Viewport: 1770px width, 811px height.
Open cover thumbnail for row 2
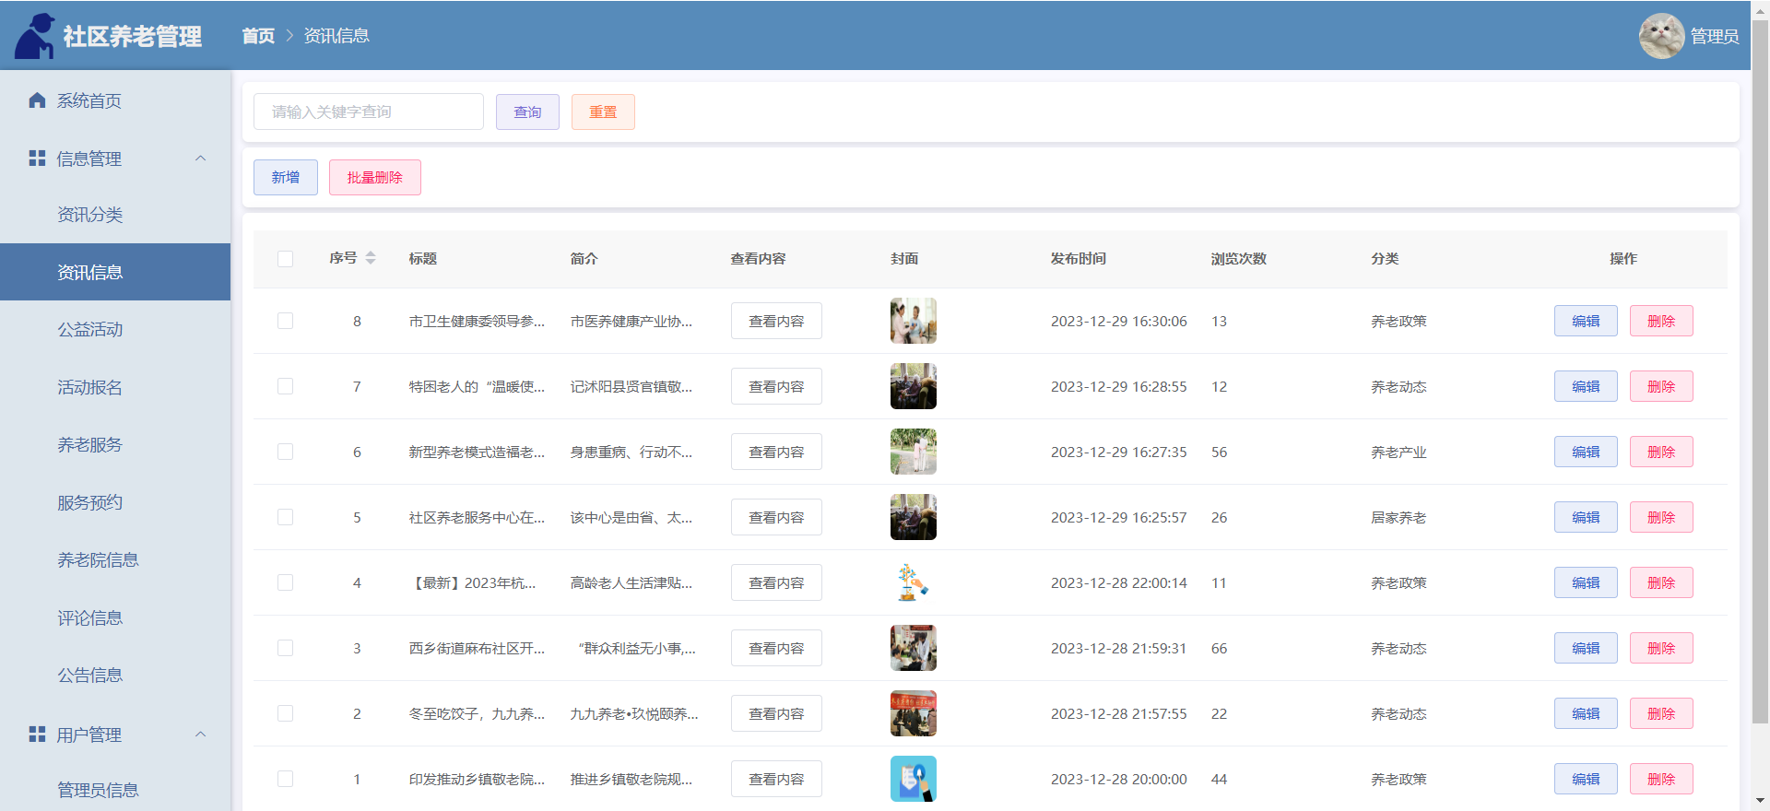pyautogui.click(x=914, y=713)
